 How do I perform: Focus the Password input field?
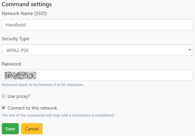(97, 75)
